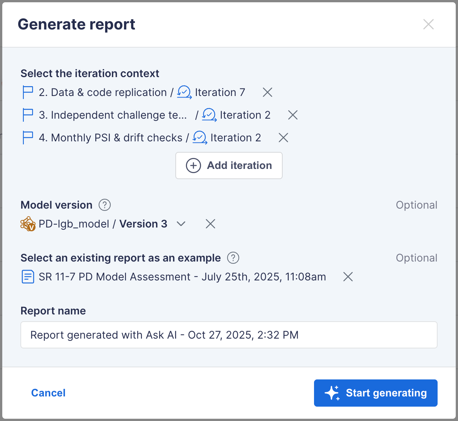The height and width of the screenshot is (421, 458).
Task: Focus the Report name text field
Action: (x=229, y=335)
